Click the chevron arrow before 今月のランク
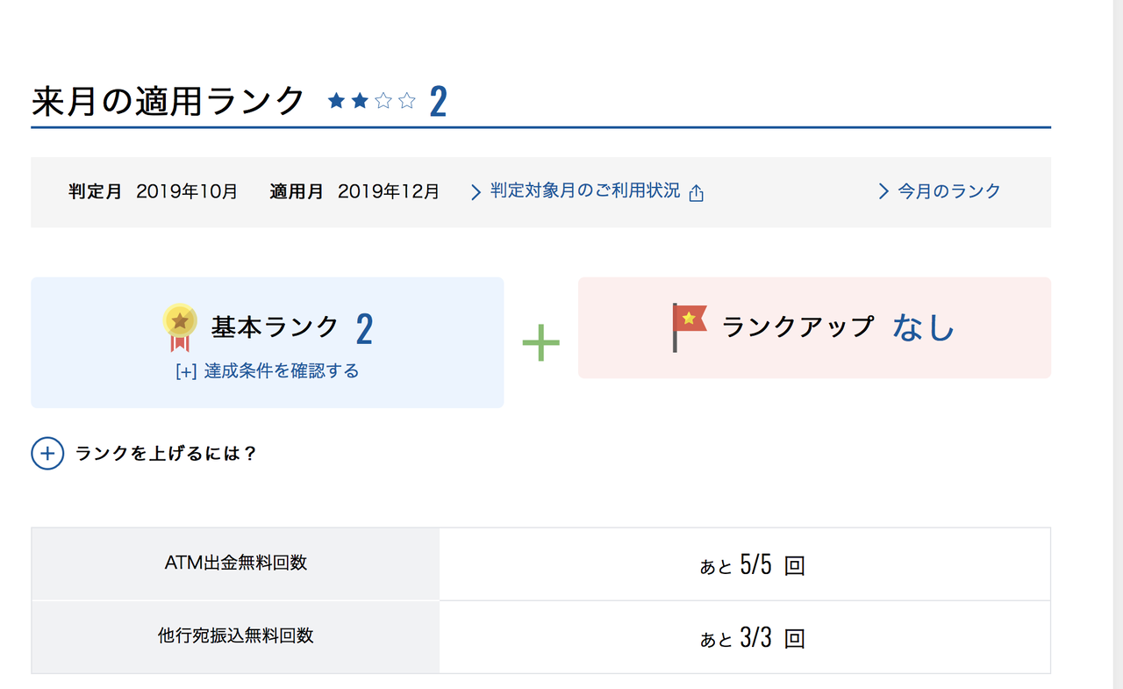The image size is (1123, 689). click(883, 191)
